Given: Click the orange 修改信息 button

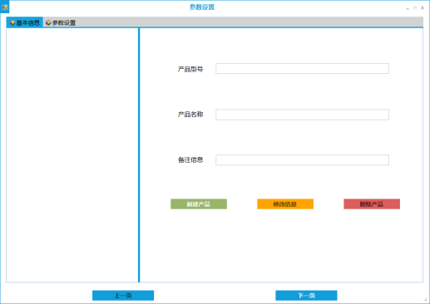Looking at the screenshot, I should pyautogui.click(x=285, y=204).
